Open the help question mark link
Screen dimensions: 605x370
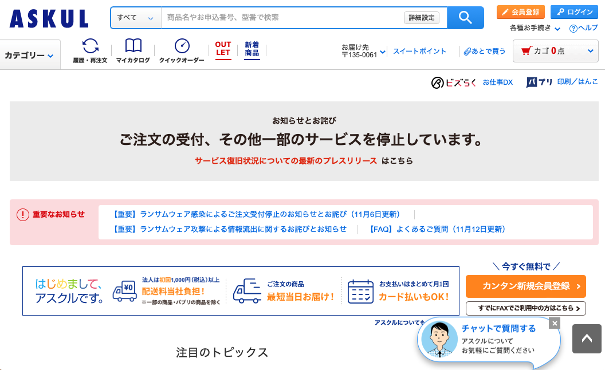pyautogui.click(x=583, y=28)
